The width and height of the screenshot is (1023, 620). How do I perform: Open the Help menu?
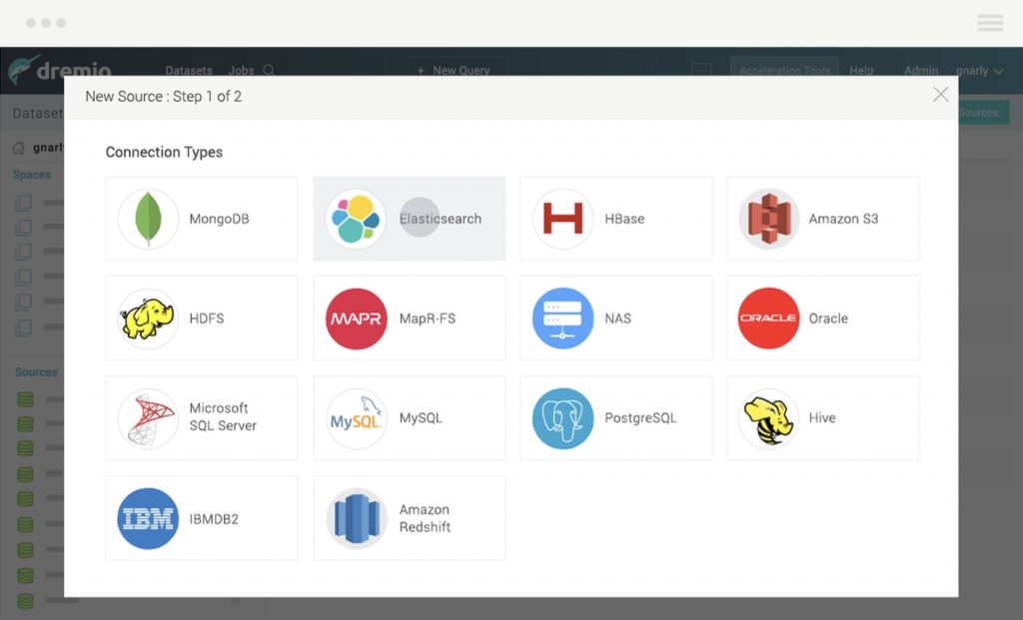click(x=861, y=71)
